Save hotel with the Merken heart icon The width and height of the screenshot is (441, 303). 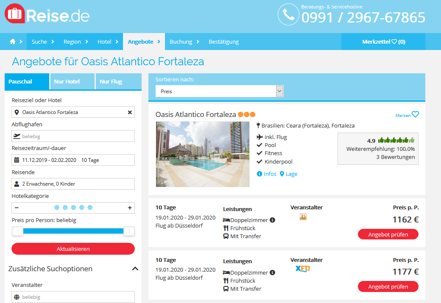click(x=415, y=114)
